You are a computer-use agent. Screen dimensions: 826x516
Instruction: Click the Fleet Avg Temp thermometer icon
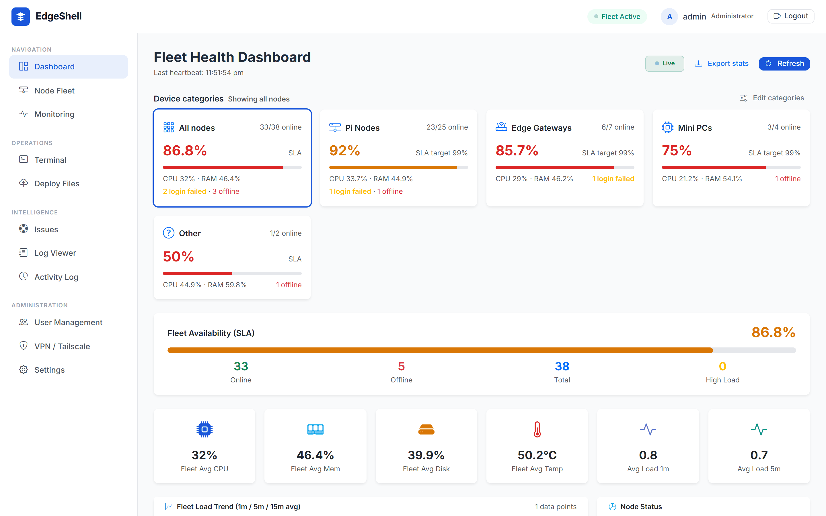(x=537, y=429)
